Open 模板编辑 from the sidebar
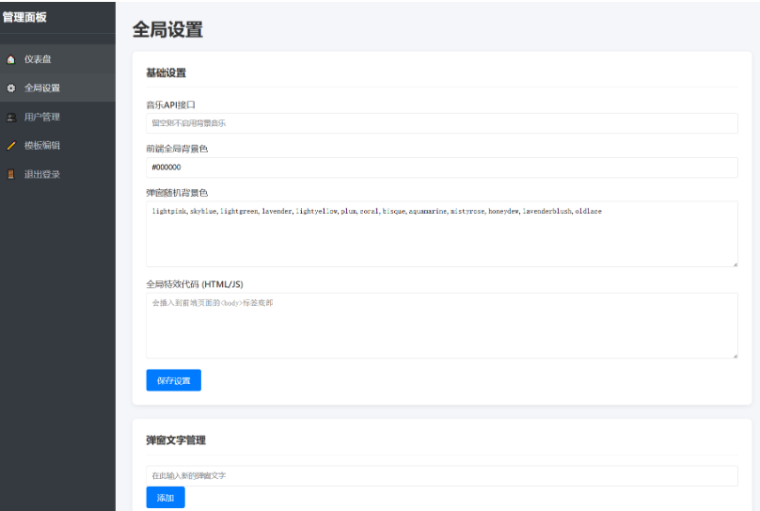The image size is (760, 511). 57,146
